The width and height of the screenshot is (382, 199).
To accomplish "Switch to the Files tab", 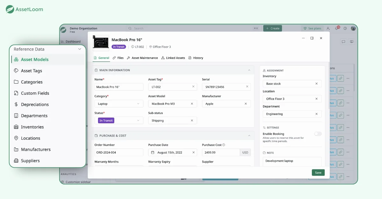I will coord(118,58).
